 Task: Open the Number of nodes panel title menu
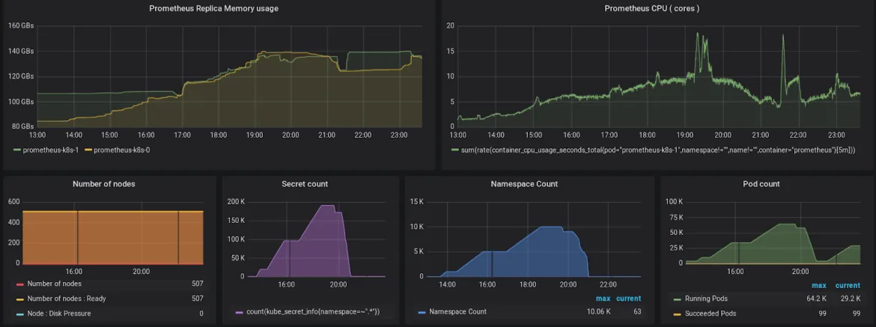point(104,183)
